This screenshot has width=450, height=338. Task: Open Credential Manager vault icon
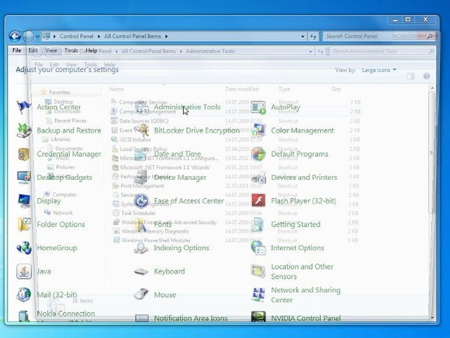pos(24,154)
